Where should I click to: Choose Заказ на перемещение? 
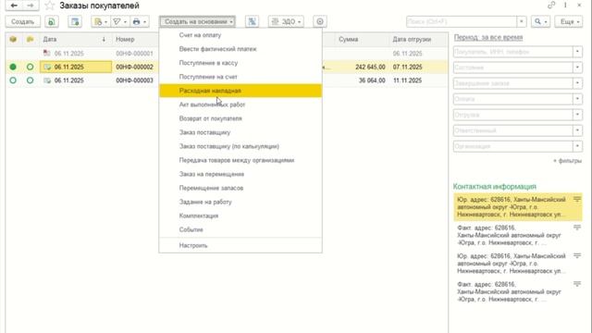coord(240,174)
